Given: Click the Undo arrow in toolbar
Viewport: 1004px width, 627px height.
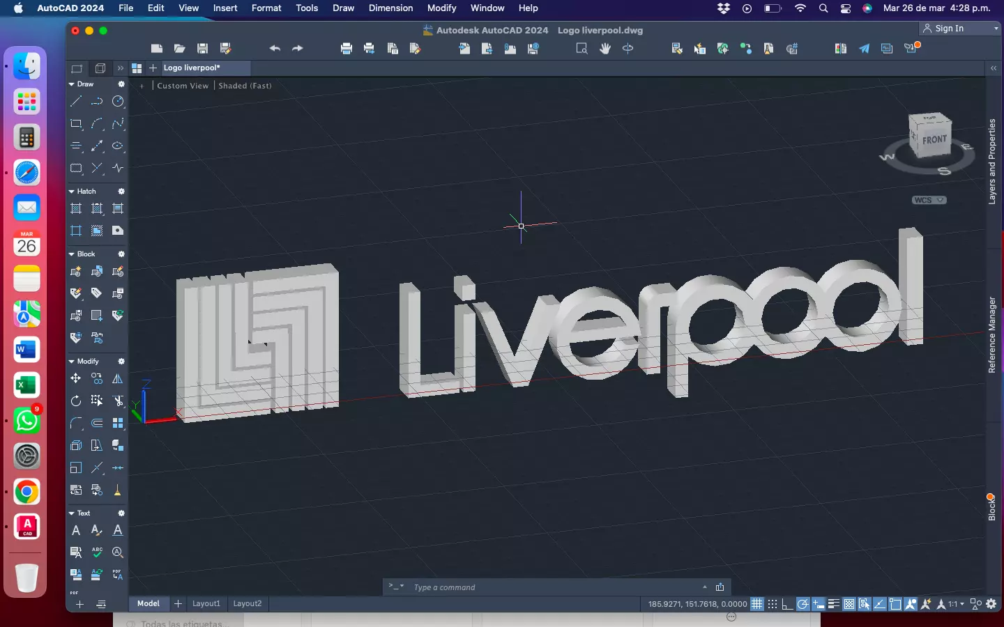Looking at the screenshot, I should click(275, 49).
